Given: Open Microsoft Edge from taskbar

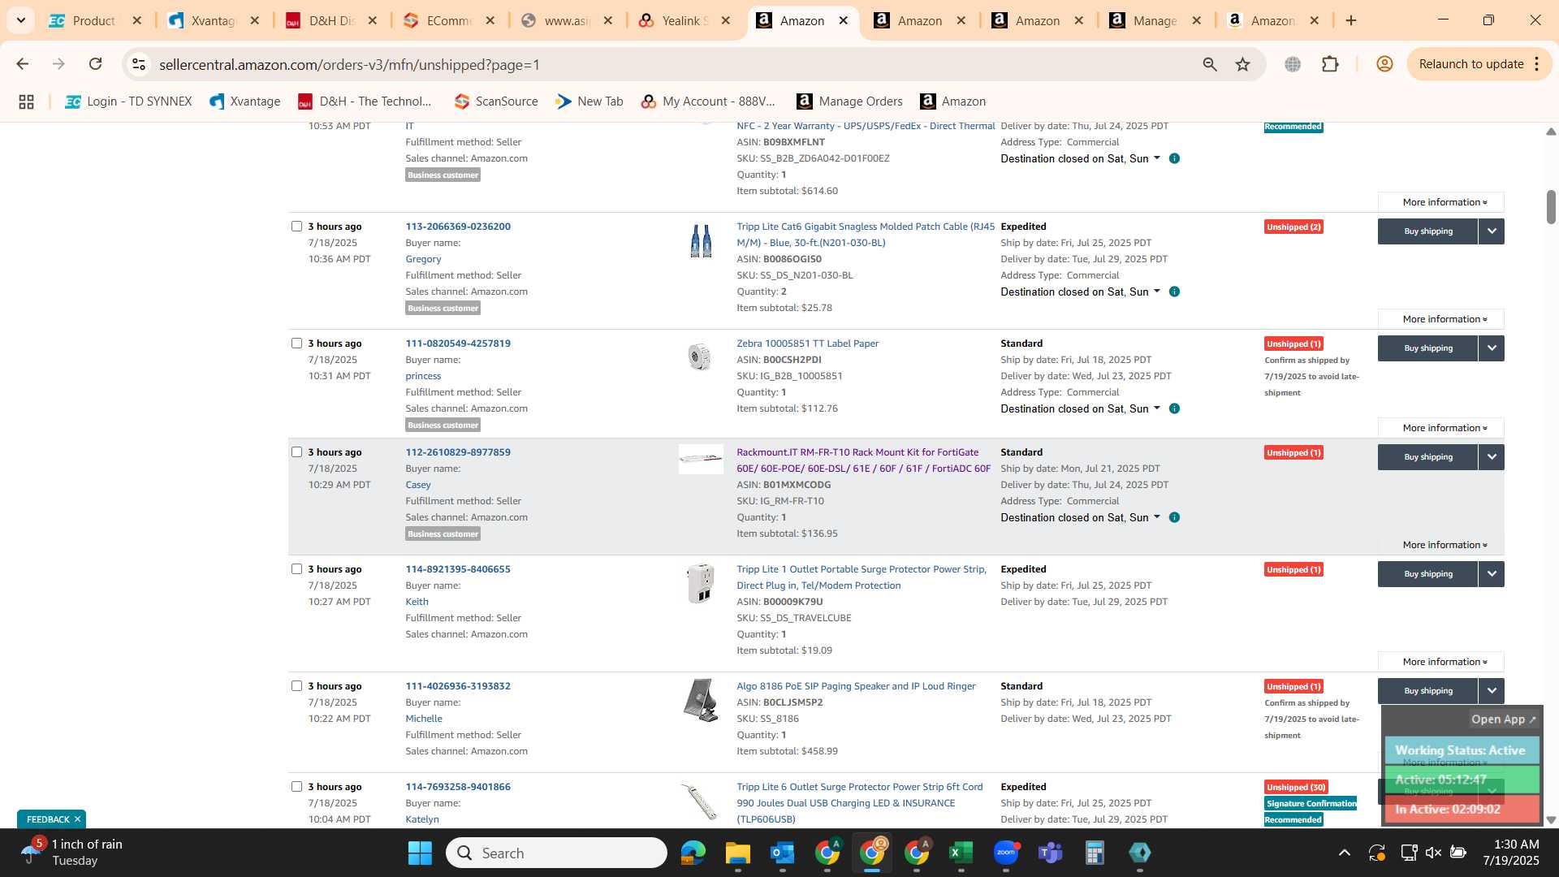Looking at the screenshot, I should pyautogui.click(x=693, y=853).
